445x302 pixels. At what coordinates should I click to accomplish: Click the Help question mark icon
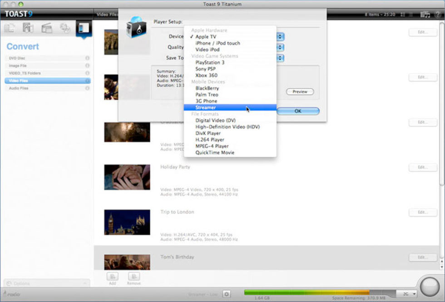[437, 15]
